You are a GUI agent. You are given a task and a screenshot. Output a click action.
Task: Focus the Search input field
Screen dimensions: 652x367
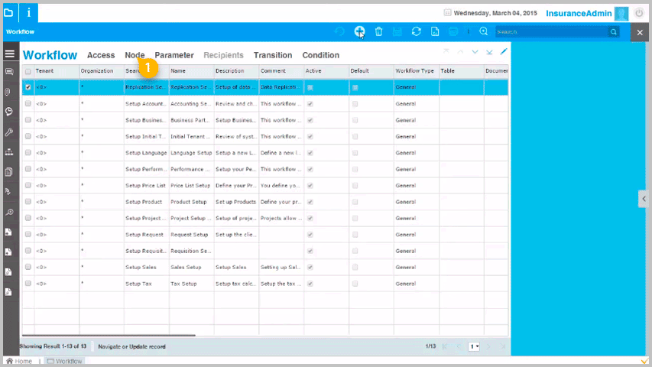pyautogui.click(x=551, y=31)
